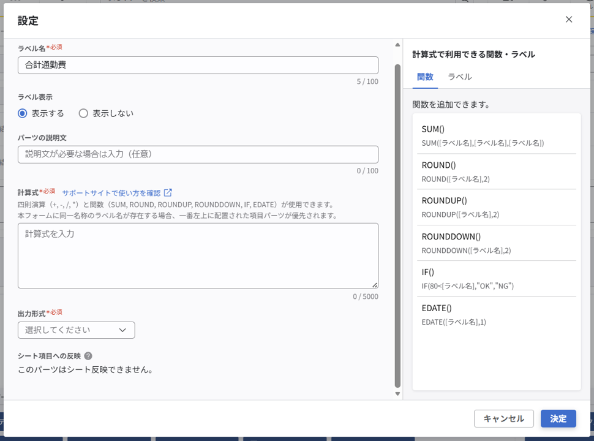The image size is (594, 441).
Task: Open the 出力形式 dropdown
Action: point(76,330)
